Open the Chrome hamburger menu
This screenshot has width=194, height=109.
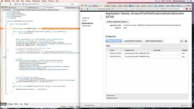[x=190, y=9]
